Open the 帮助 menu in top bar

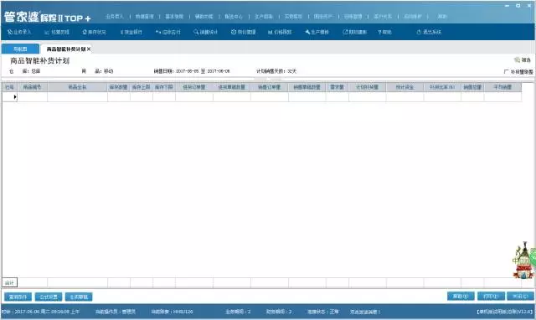tap(442, 17)
